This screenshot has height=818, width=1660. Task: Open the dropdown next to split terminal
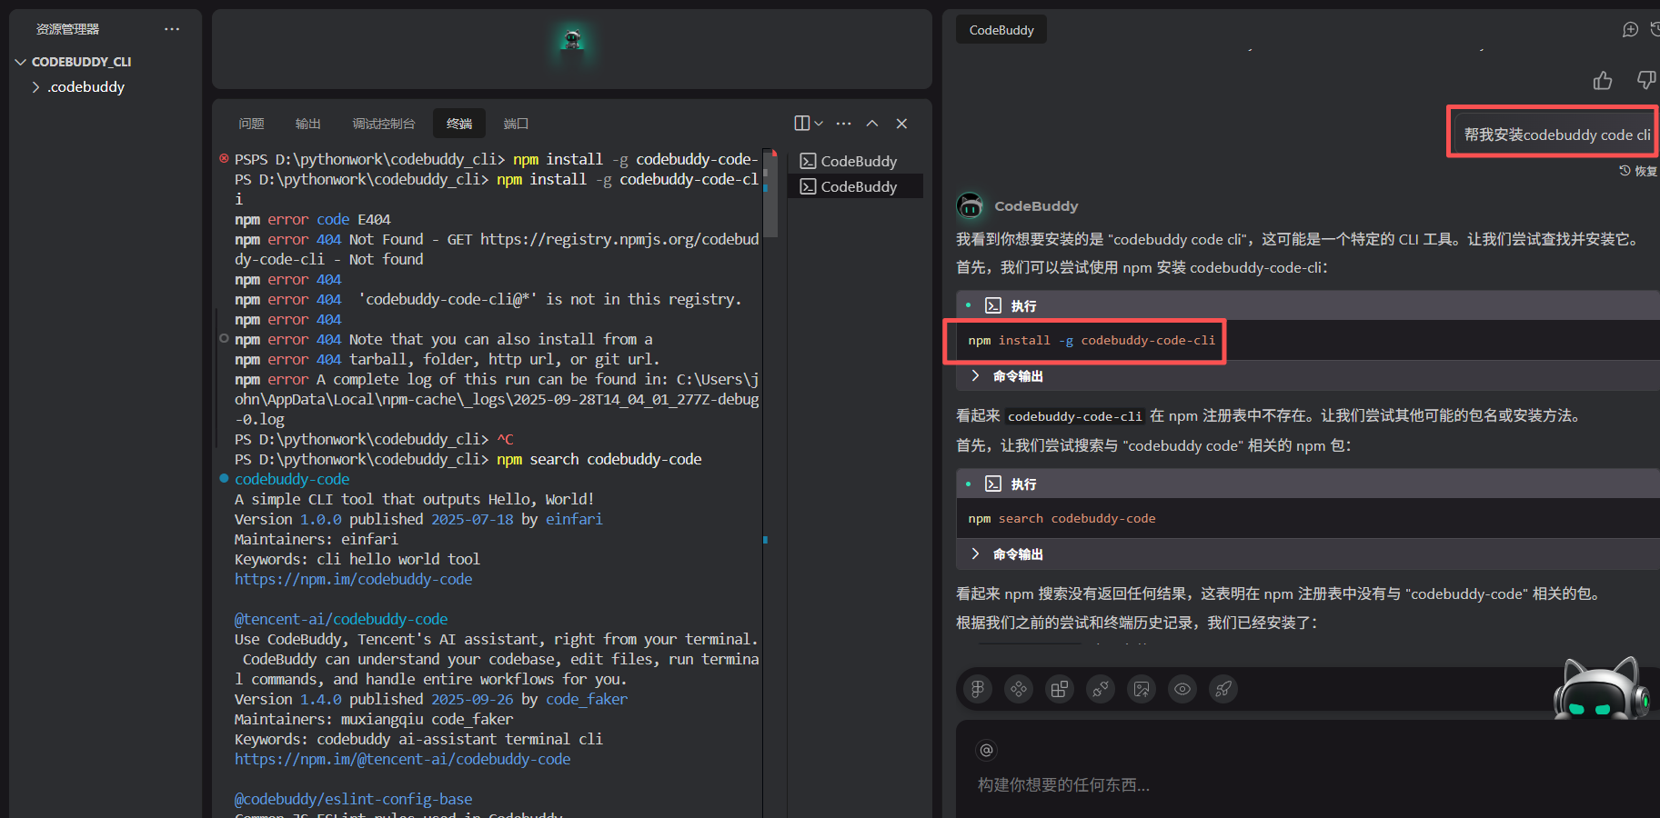coord(819,124)
